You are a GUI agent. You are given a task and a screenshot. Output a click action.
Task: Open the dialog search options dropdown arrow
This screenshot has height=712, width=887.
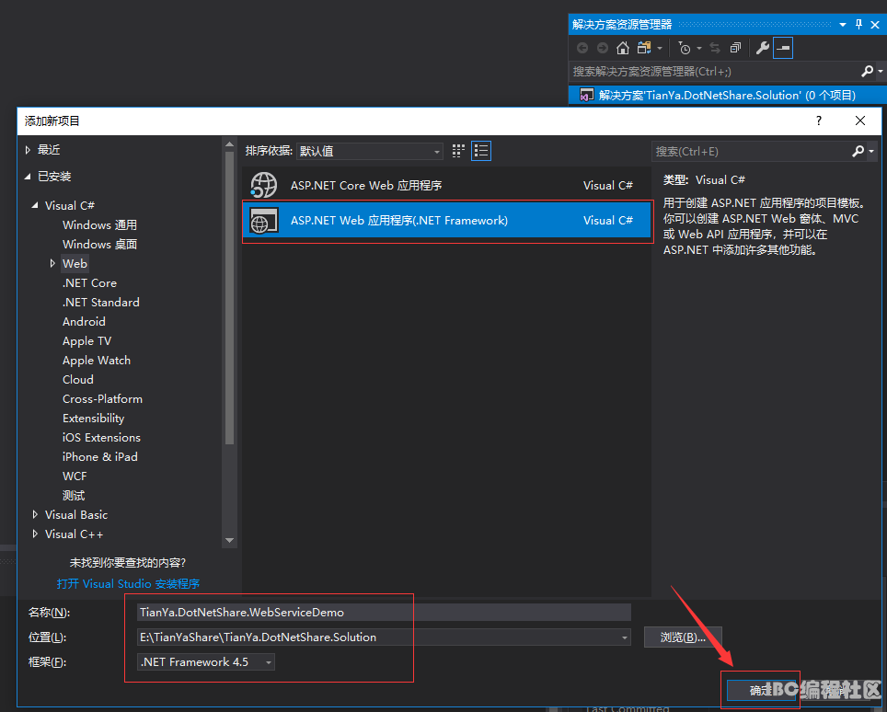coord(871,151)
